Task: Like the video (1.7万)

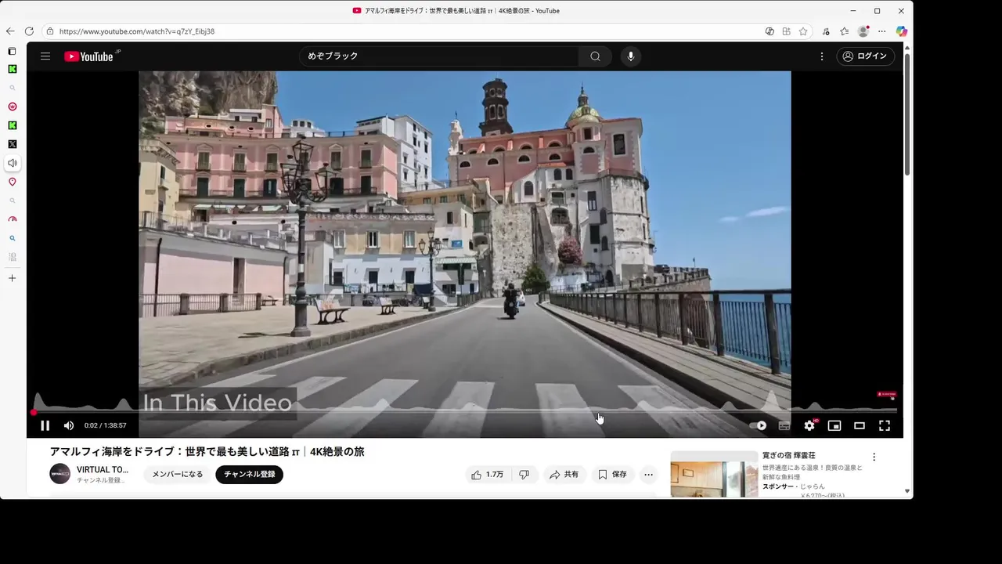Action: (487, 474)
